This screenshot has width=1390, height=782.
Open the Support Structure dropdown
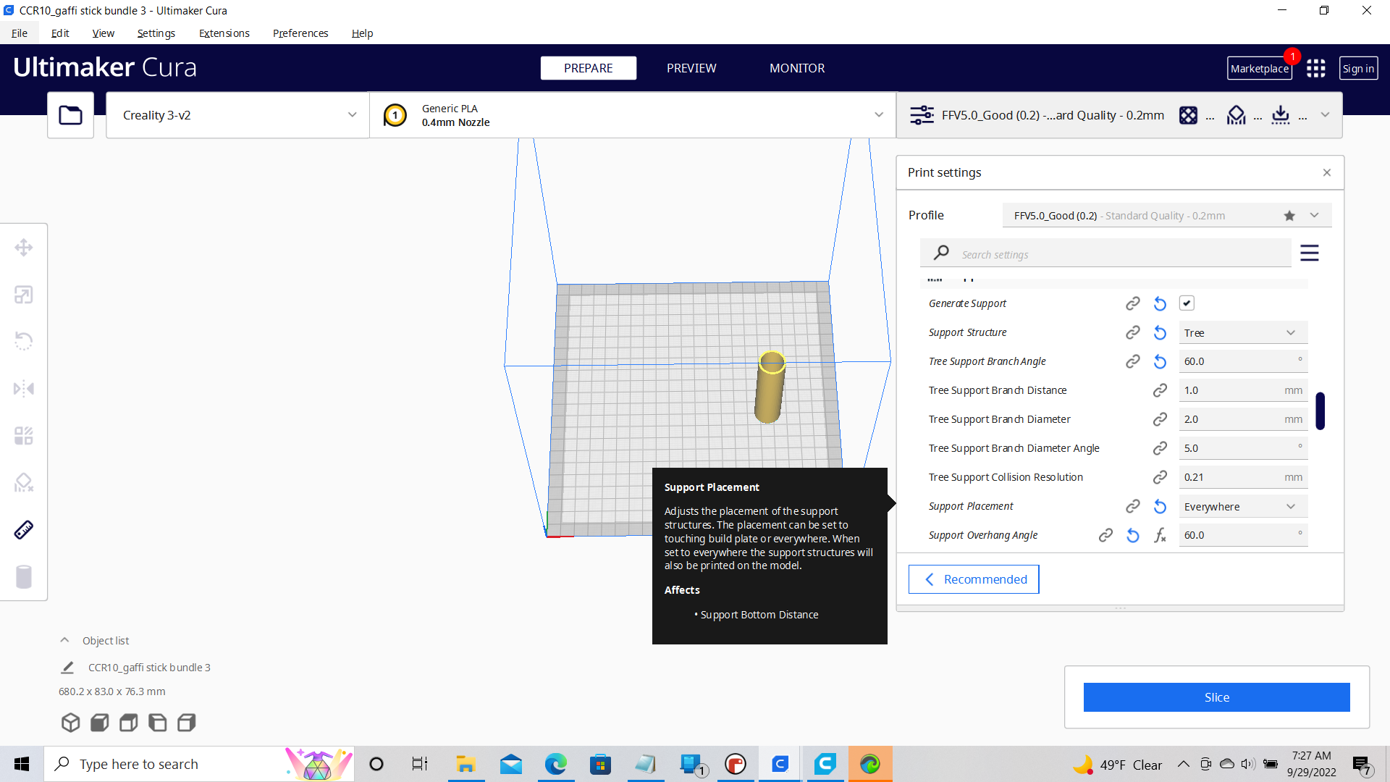tap(1243, 332)
